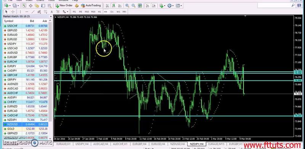305x149 pixels.
Task: Open the Templates dropdown
Action: coord(181,6)
